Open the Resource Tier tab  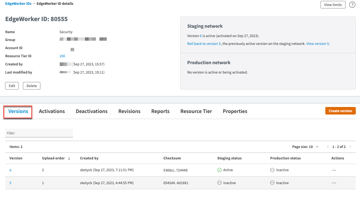tap(196, 111)
